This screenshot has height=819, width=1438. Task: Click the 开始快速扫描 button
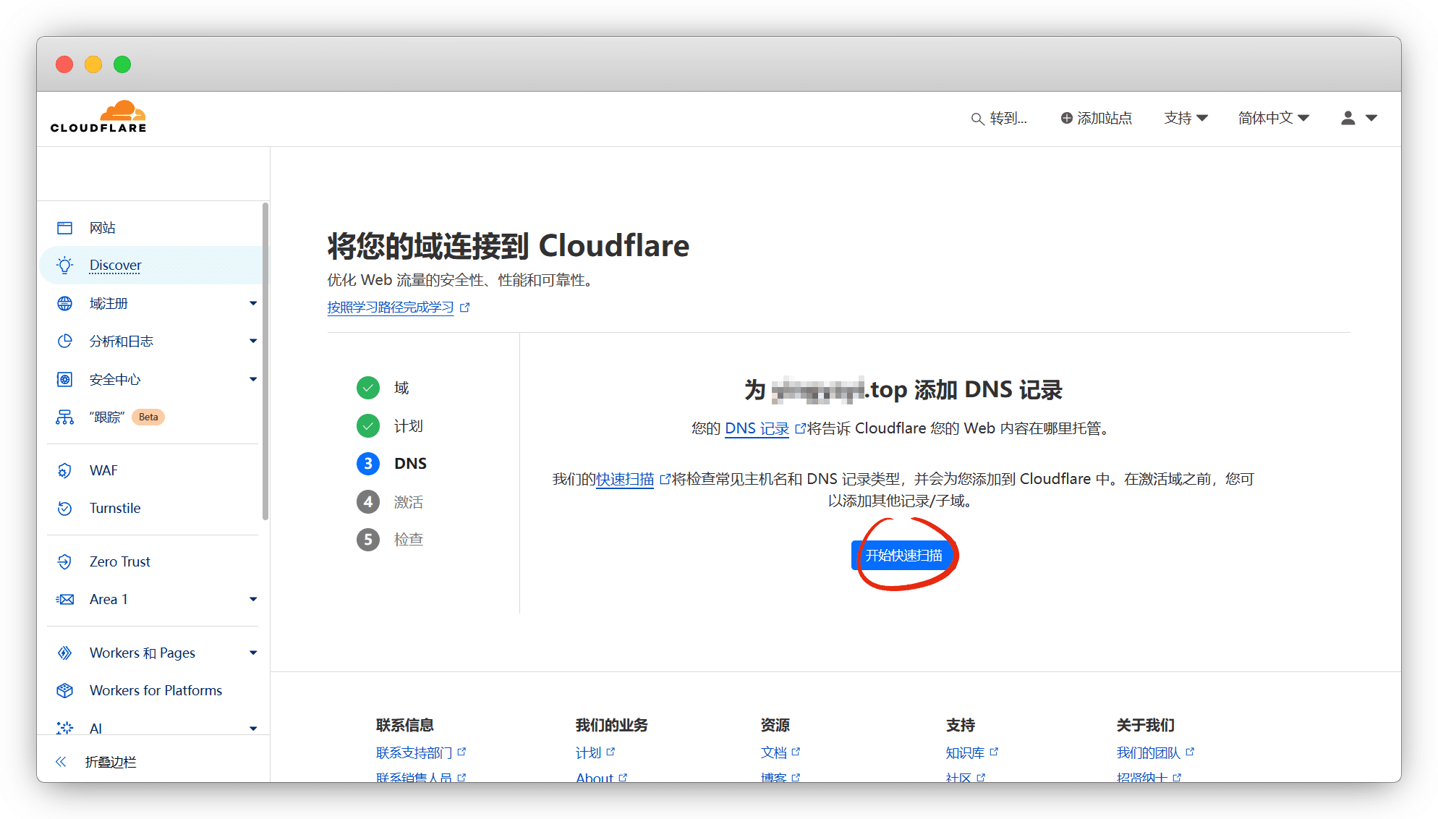pyautogui.click(x=903, y=556)
